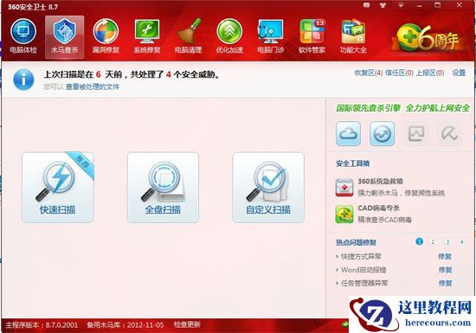
Task: Click the 热点问题修复 heading
Action: (x=356, y=242)
